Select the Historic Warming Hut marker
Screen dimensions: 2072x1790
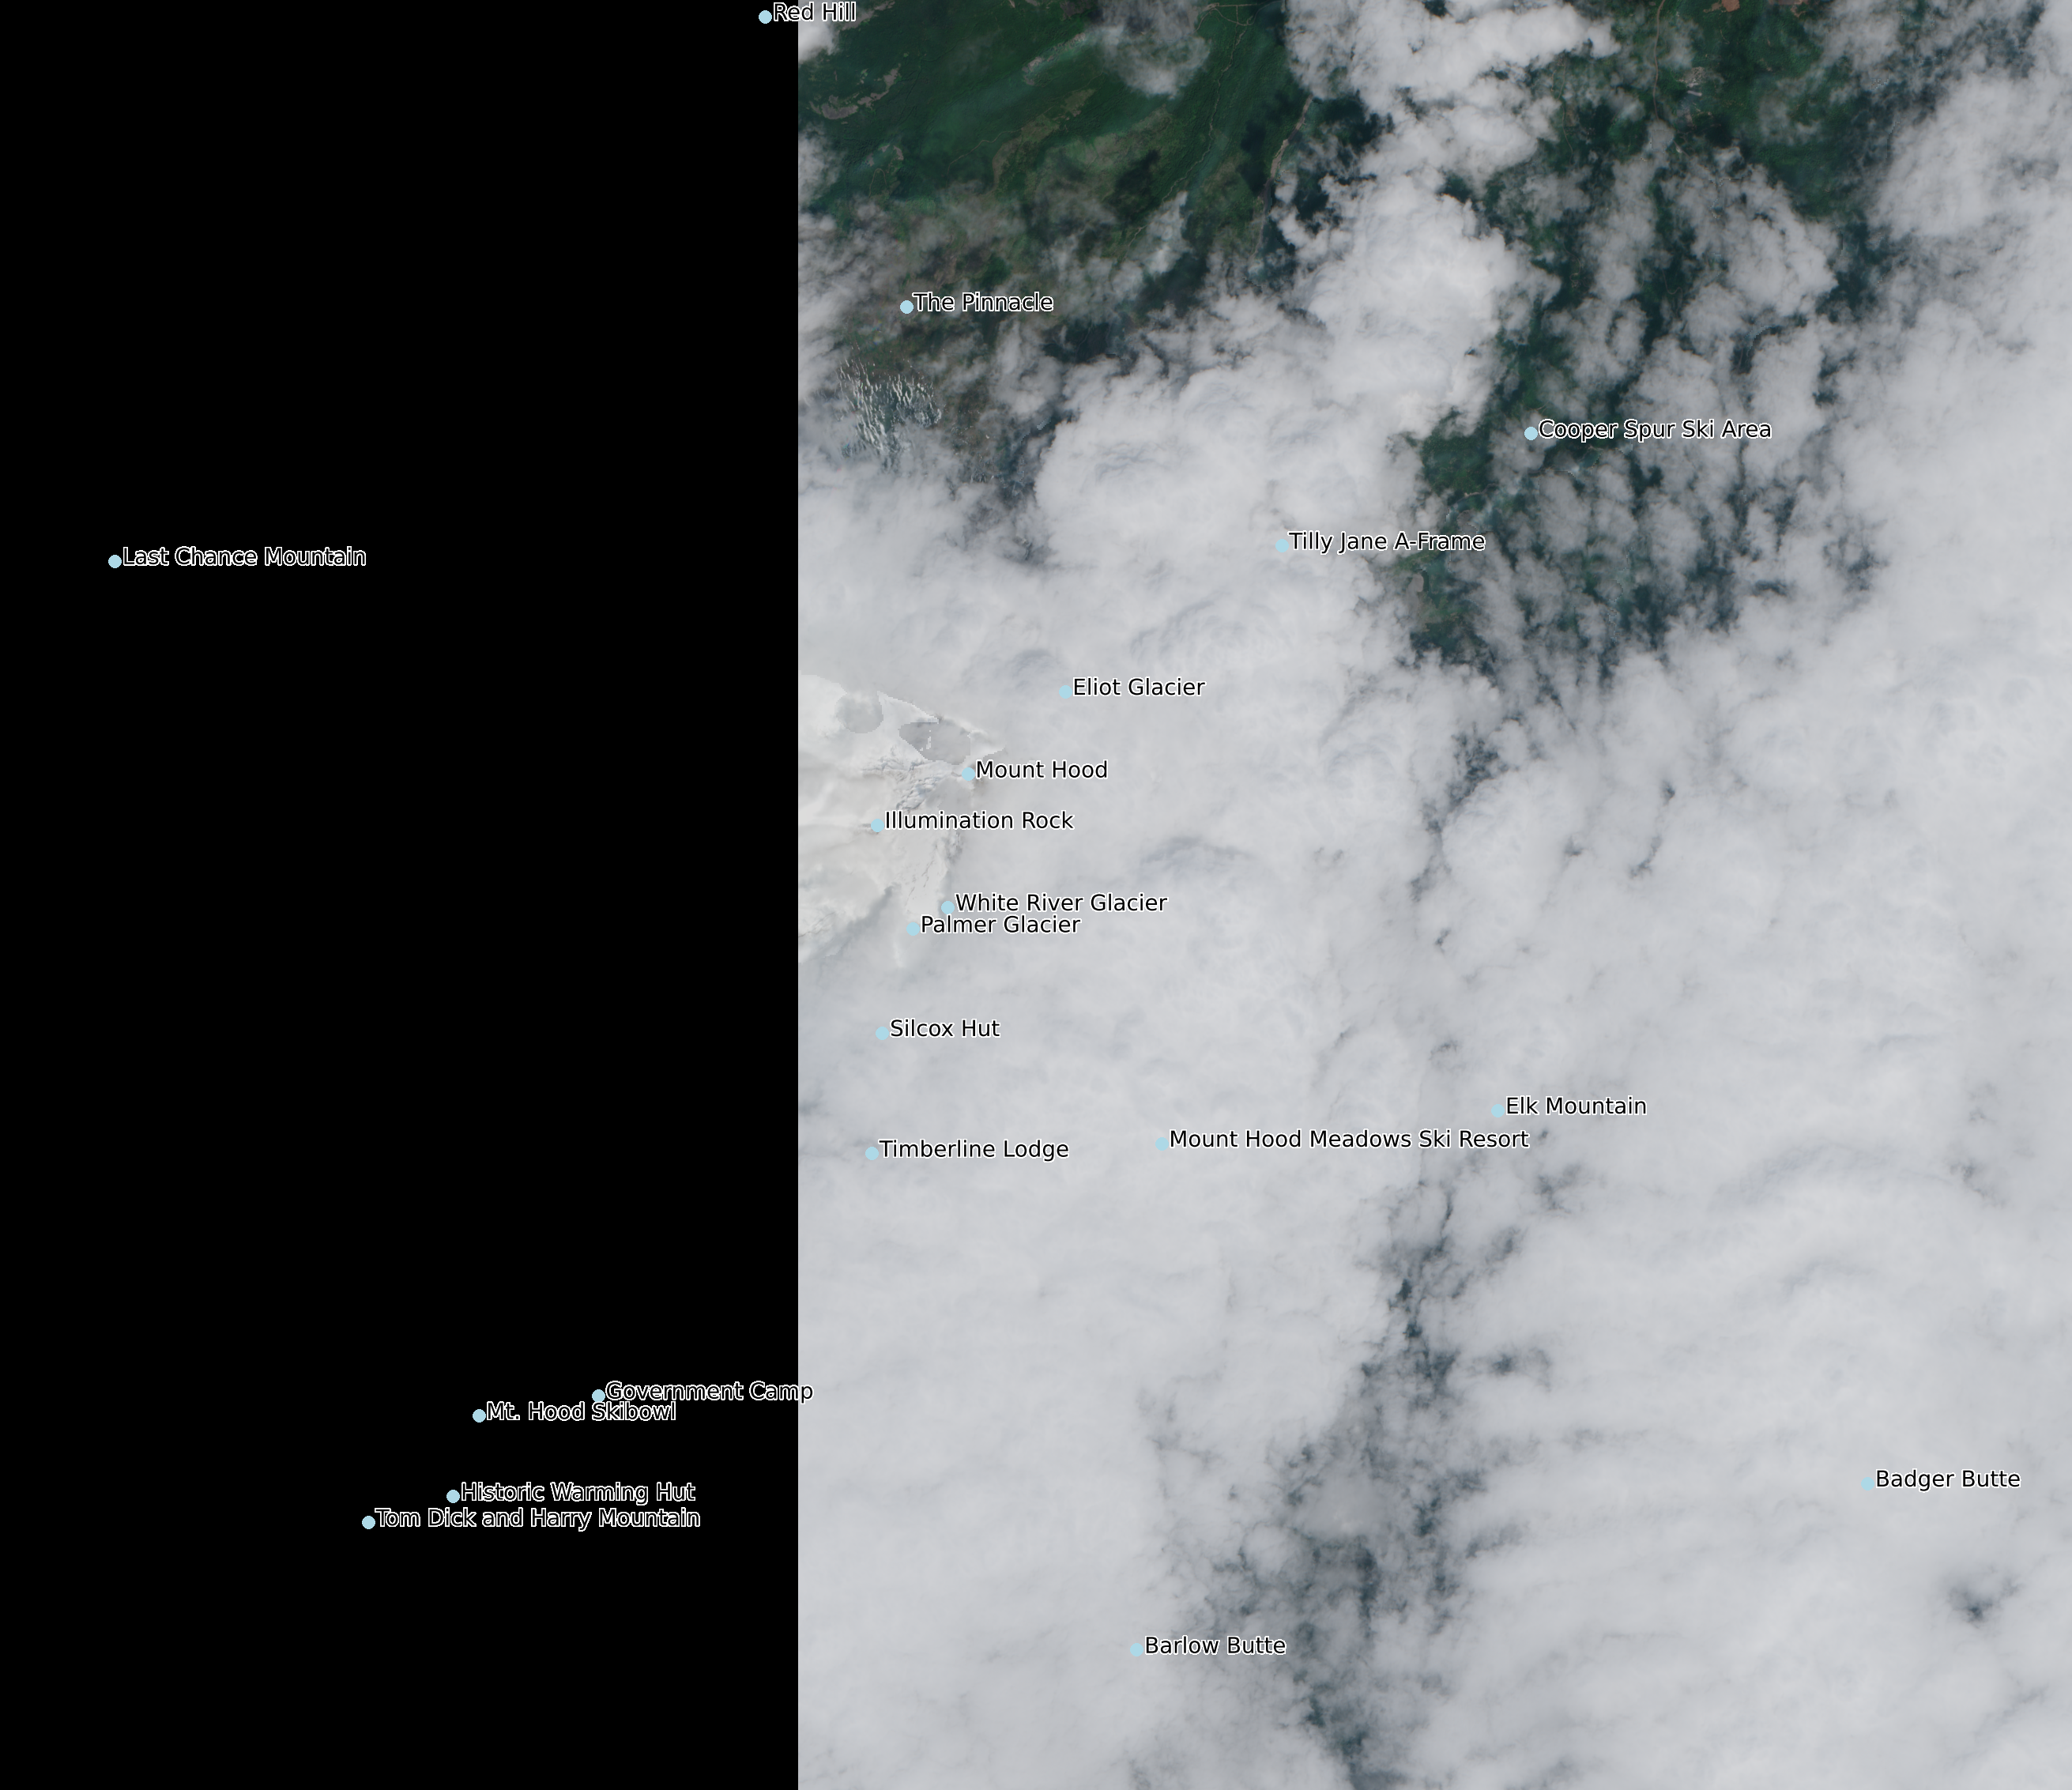click(453, 1496)
